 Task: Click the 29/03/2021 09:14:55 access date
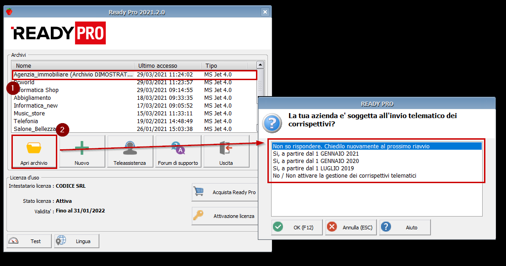164,90
